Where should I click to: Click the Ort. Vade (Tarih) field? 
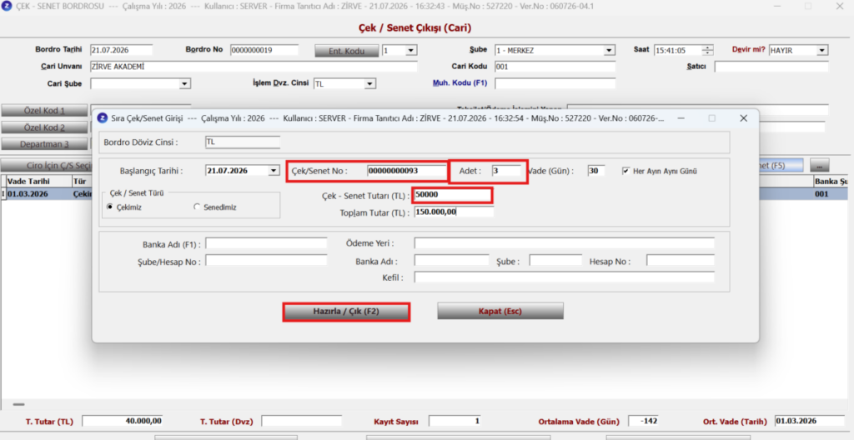[809, 421]
